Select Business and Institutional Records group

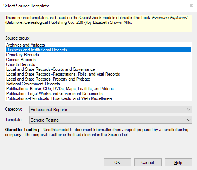tap(98, 50)
